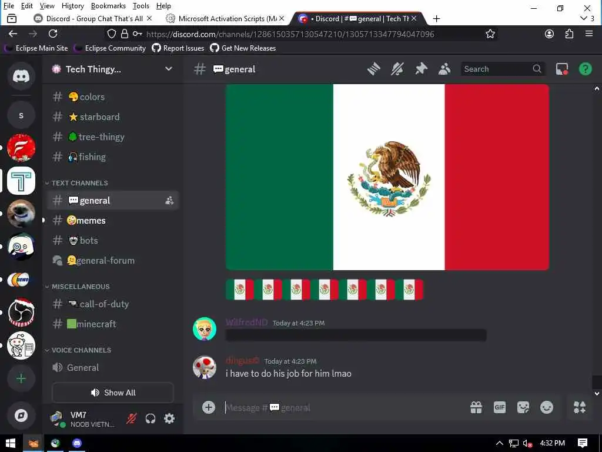The height and width of the screenshot is (452, 602).
Task: List all tabs dropdown arrow
Action: (584, 18)
